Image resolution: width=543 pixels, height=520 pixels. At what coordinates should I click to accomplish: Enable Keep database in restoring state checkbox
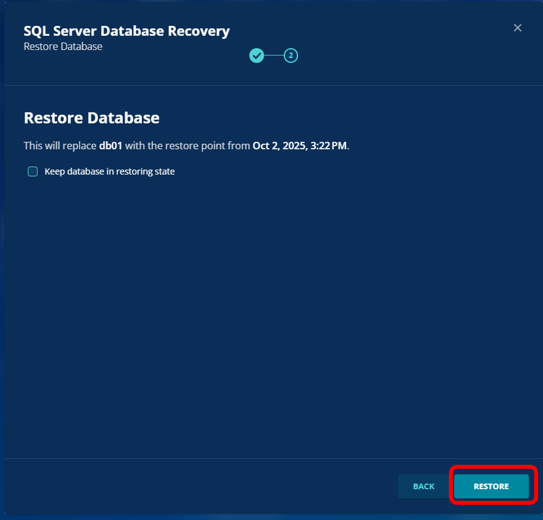33,172
